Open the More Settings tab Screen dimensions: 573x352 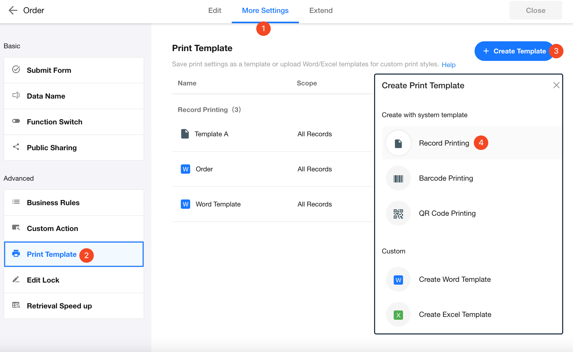[x=265, y=11]
